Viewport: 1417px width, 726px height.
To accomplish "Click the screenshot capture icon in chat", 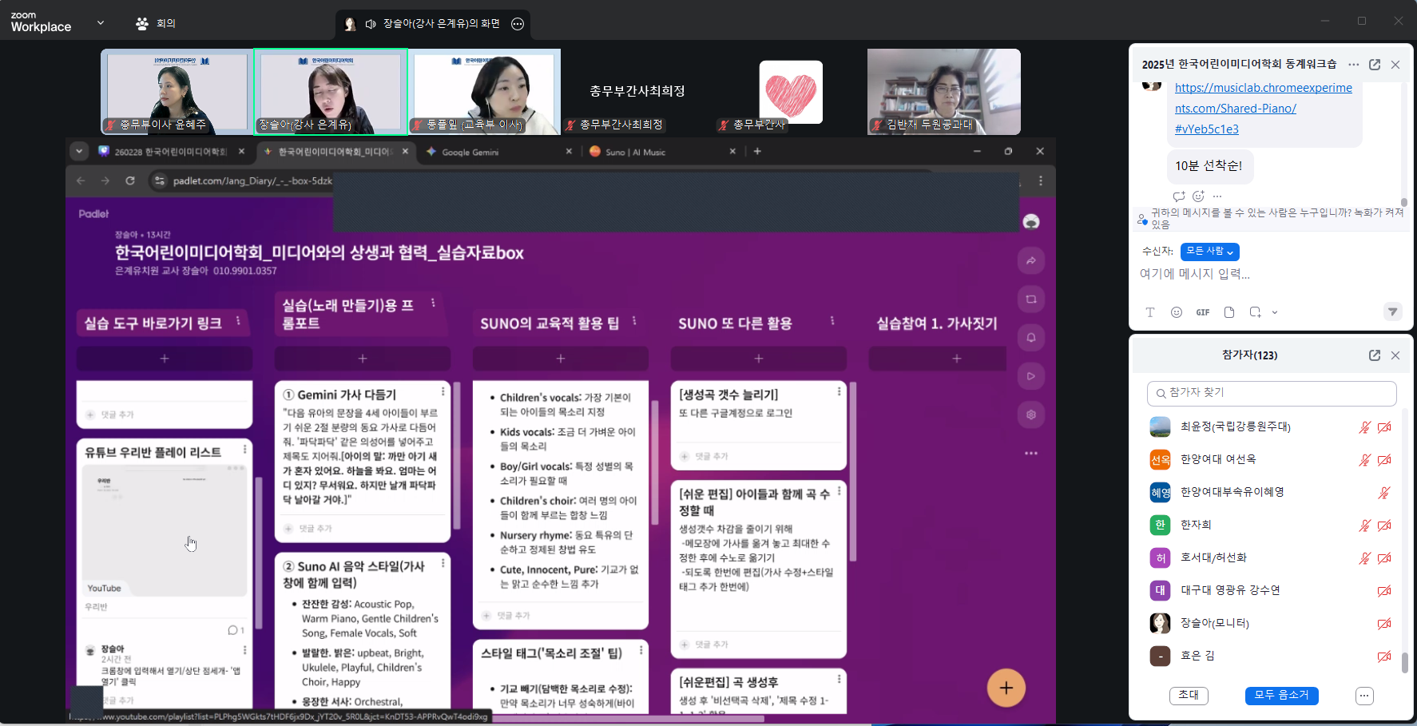I will (1255, 312).
